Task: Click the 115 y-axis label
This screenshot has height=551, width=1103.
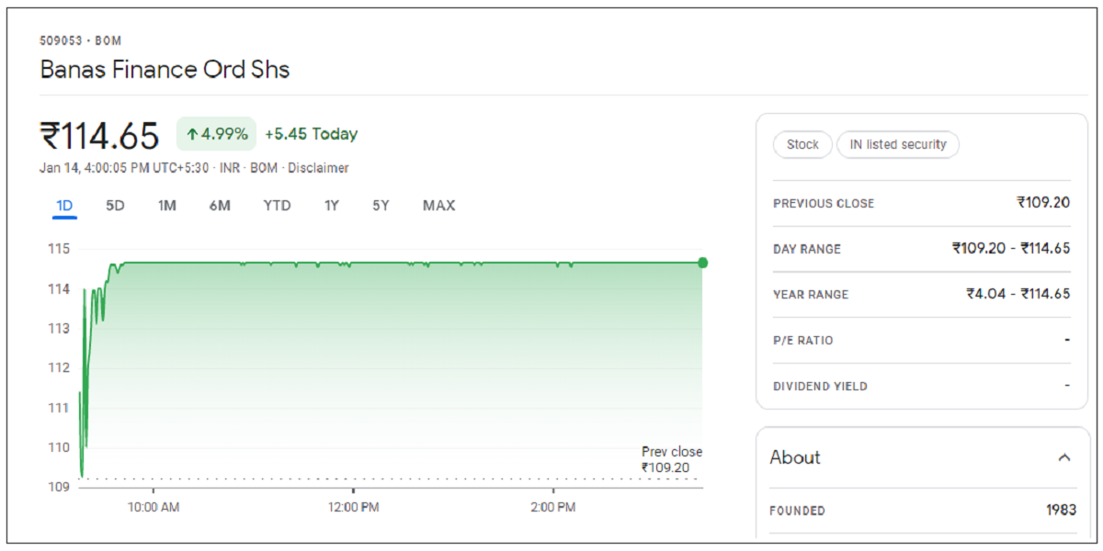Action: (x=59, y=249)
